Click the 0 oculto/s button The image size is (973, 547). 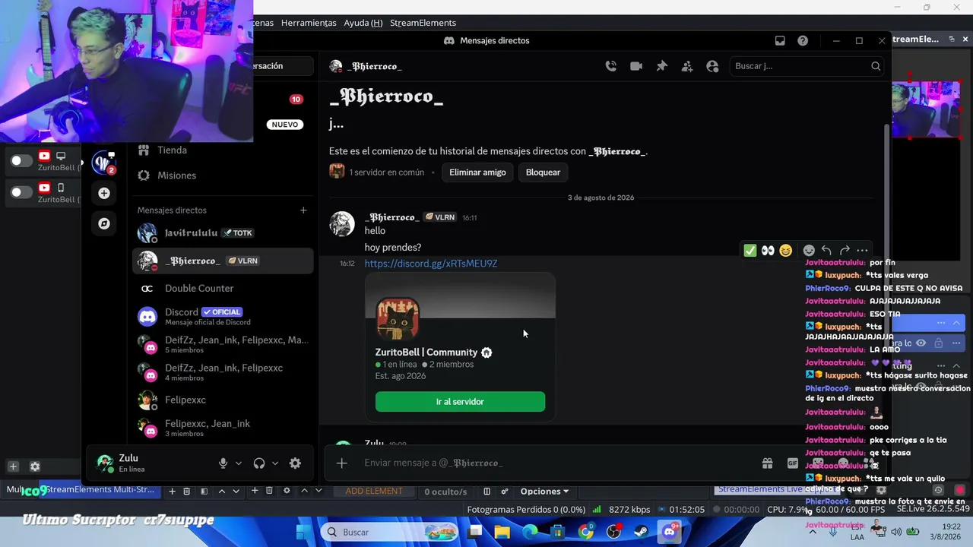click(445, 492)
